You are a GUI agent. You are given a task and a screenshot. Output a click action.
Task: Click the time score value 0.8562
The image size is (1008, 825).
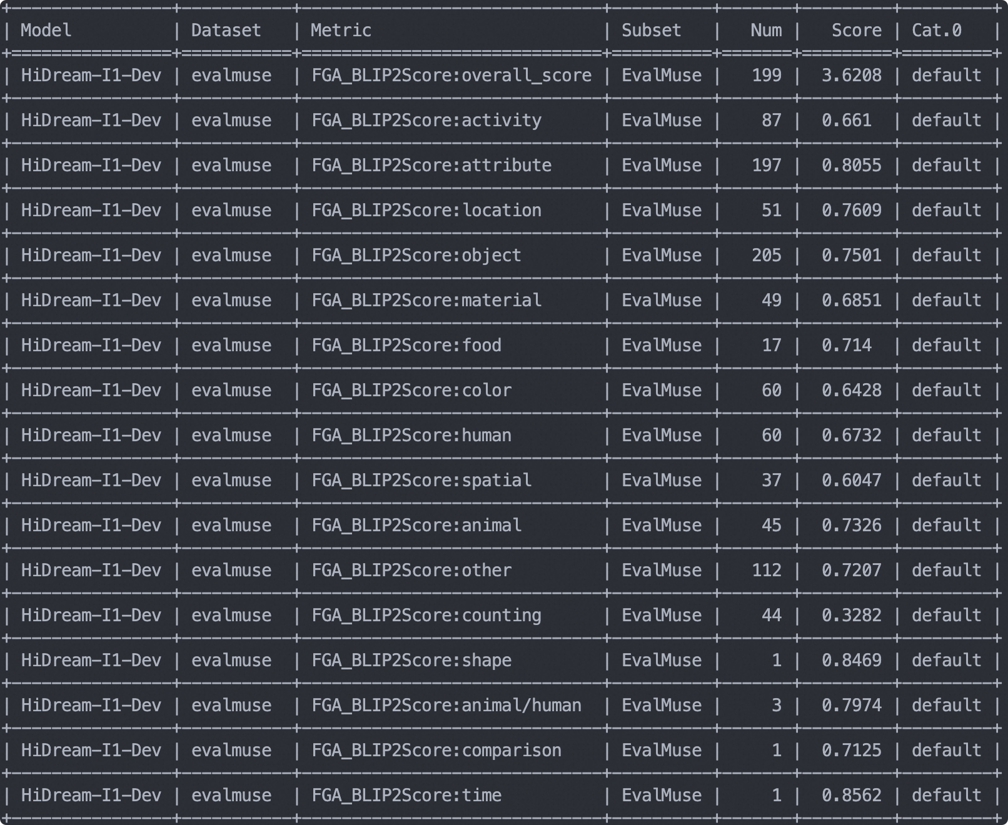[851, 796]
